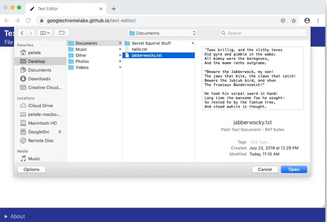Click Add Tags field in preview
The width and height of the screenshot is (327, 222).
[x=260, y=142]
